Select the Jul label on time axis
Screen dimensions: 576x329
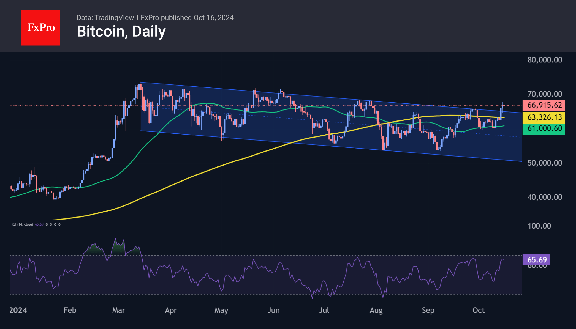click(324, 310)
